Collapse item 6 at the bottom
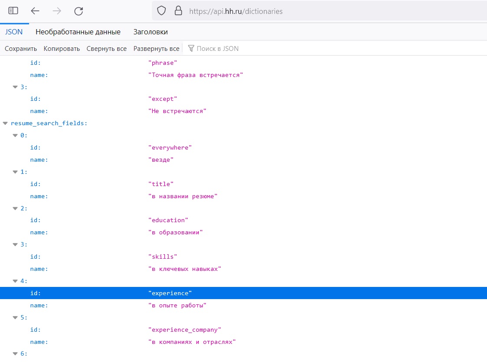Viewport: 487px width, 363px height. tap(15, 354)
